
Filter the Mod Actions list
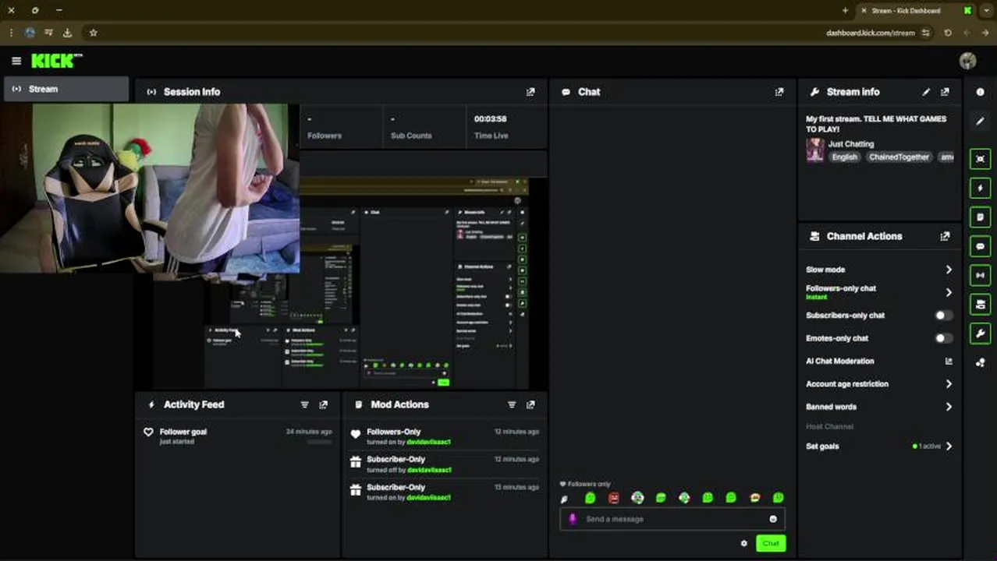point(512,404)
